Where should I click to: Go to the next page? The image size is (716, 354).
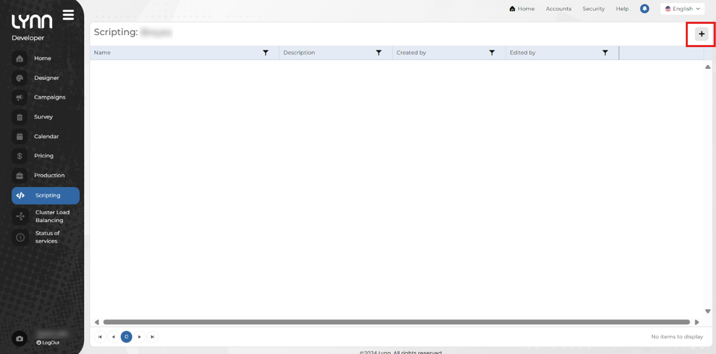pos(140,337)
